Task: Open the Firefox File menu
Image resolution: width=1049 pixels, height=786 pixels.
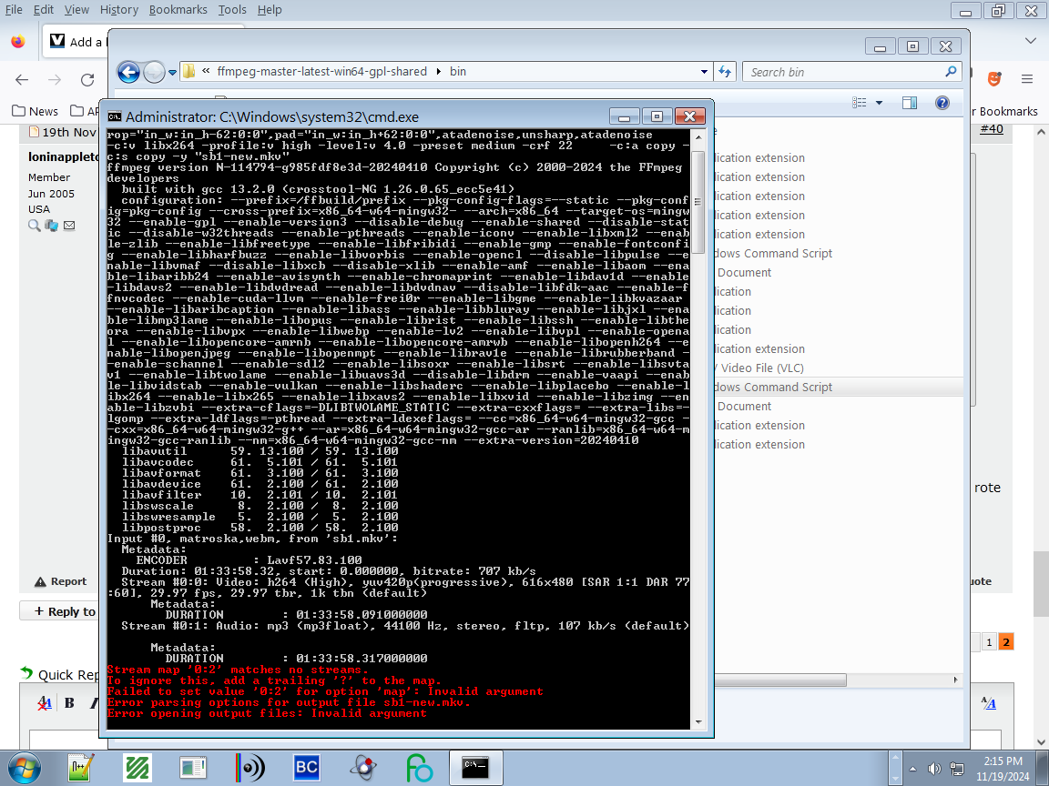Action: pos(14,9)
